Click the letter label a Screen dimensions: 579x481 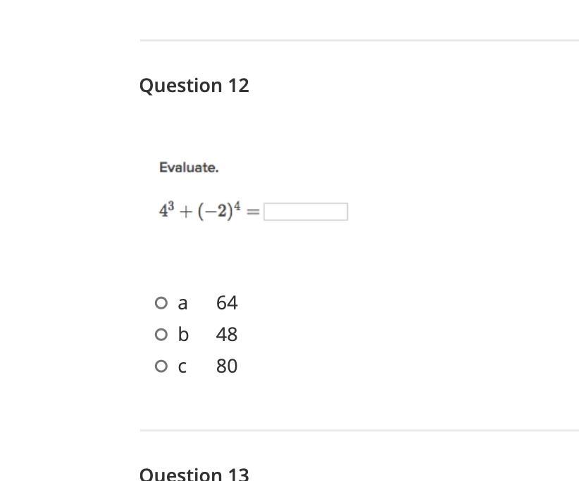182,304
